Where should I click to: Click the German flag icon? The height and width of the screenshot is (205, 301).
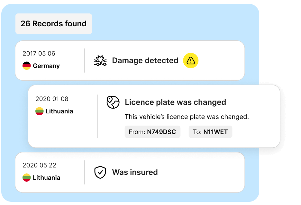point(27,66)
